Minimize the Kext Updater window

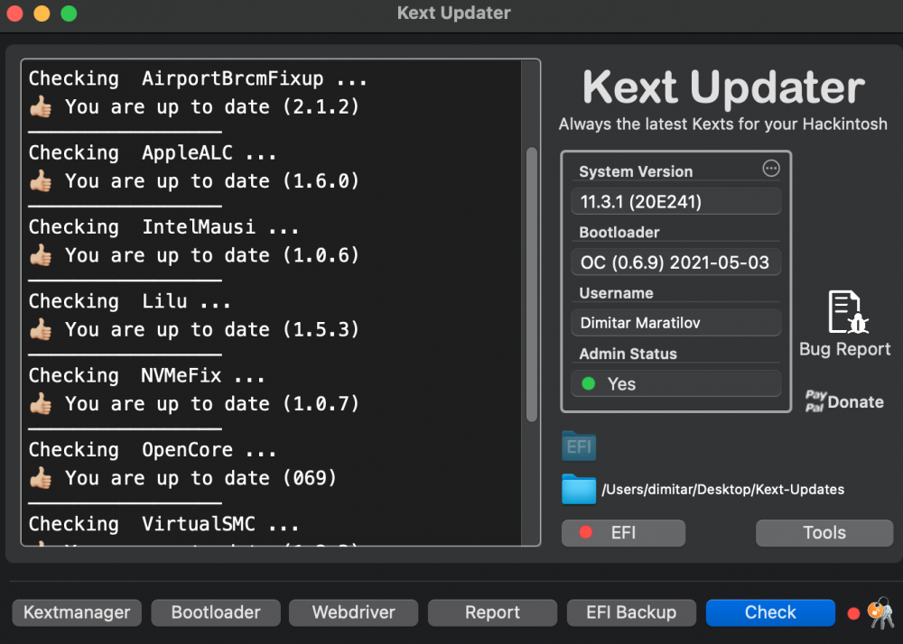(42, 14)
